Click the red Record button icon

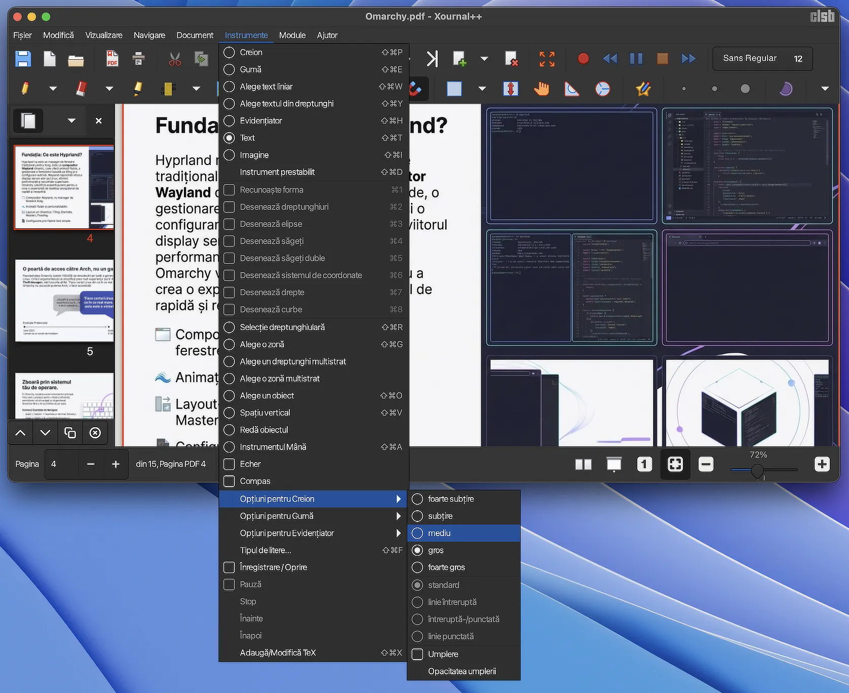coord(583,59)
